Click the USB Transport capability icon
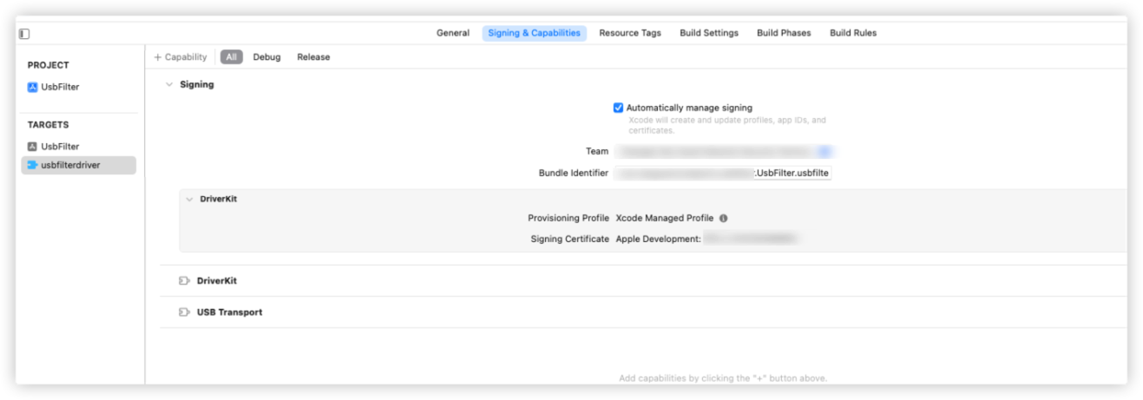The height and width of the screenshot is (400, 1143). pos(184,312)
